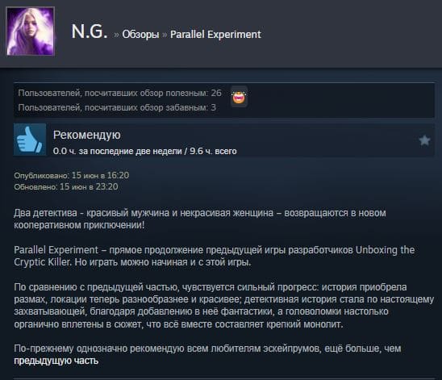Click the laughing emoji award icon
The image size is (442, 380).
point(239,97)
